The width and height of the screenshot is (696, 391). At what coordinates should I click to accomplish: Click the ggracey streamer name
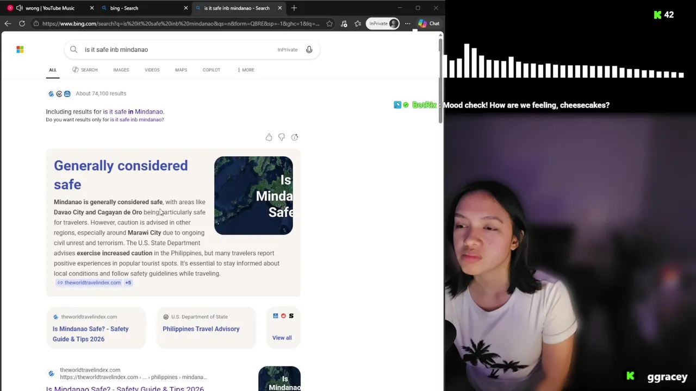pos(668,377)
